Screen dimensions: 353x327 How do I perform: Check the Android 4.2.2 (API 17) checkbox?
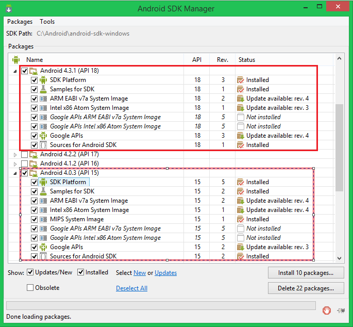[24, 154]
